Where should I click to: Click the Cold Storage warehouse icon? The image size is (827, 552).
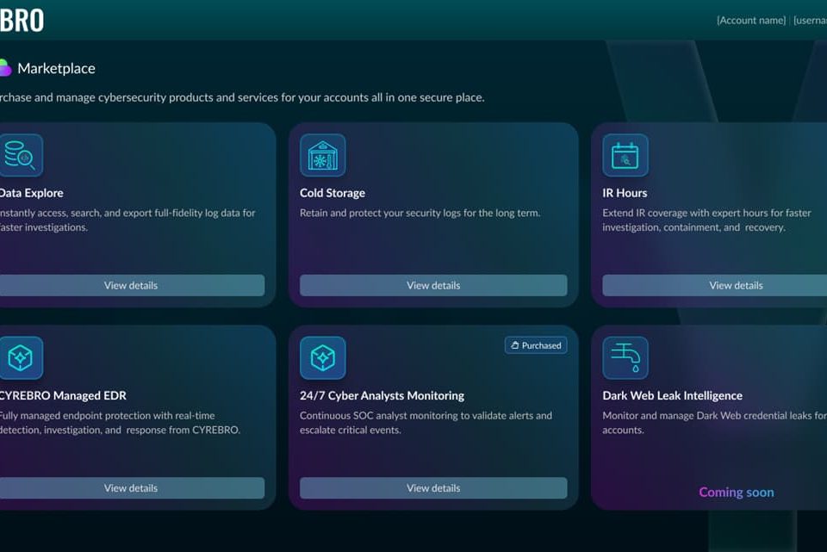322,156
